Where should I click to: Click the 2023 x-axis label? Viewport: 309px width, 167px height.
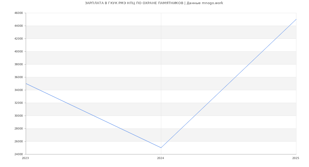25,158
